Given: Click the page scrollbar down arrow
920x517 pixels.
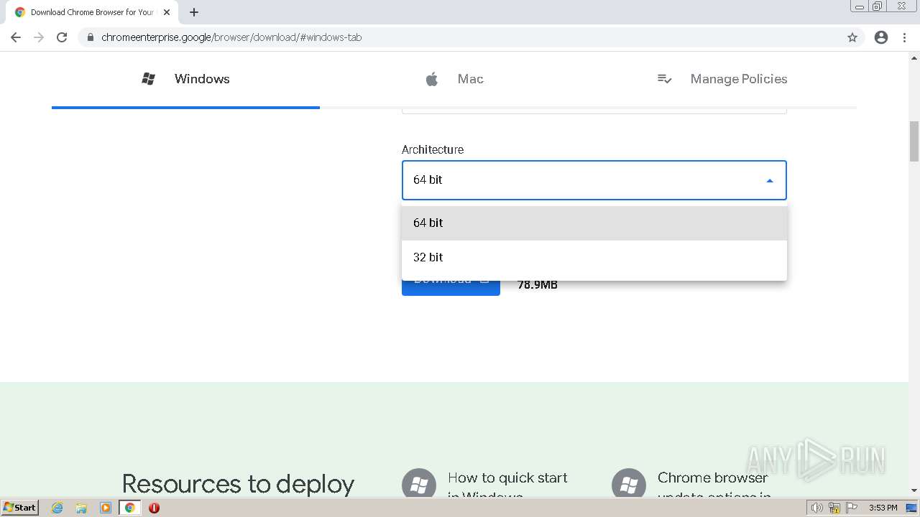Looking at the screenshot, I should (914, 490).
